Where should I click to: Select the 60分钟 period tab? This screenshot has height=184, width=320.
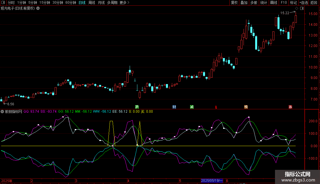(x=71, y=3)
